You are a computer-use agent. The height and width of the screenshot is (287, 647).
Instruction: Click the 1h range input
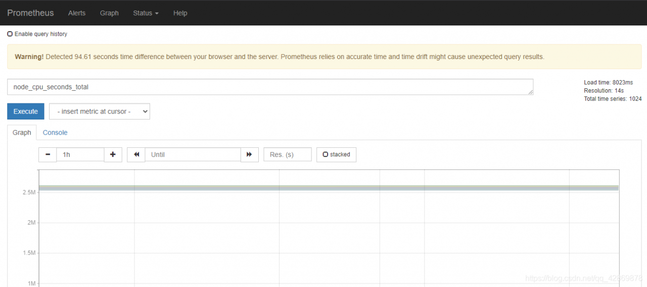coord(80,154)
